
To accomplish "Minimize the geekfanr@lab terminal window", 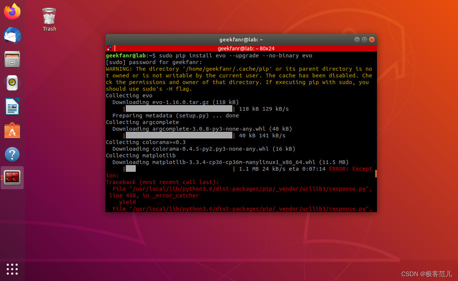I will 357,39.
